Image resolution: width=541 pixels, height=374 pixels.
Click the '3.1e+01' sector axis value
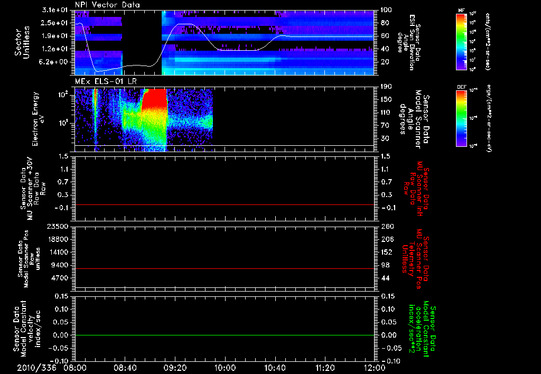(x=55, y=10)
